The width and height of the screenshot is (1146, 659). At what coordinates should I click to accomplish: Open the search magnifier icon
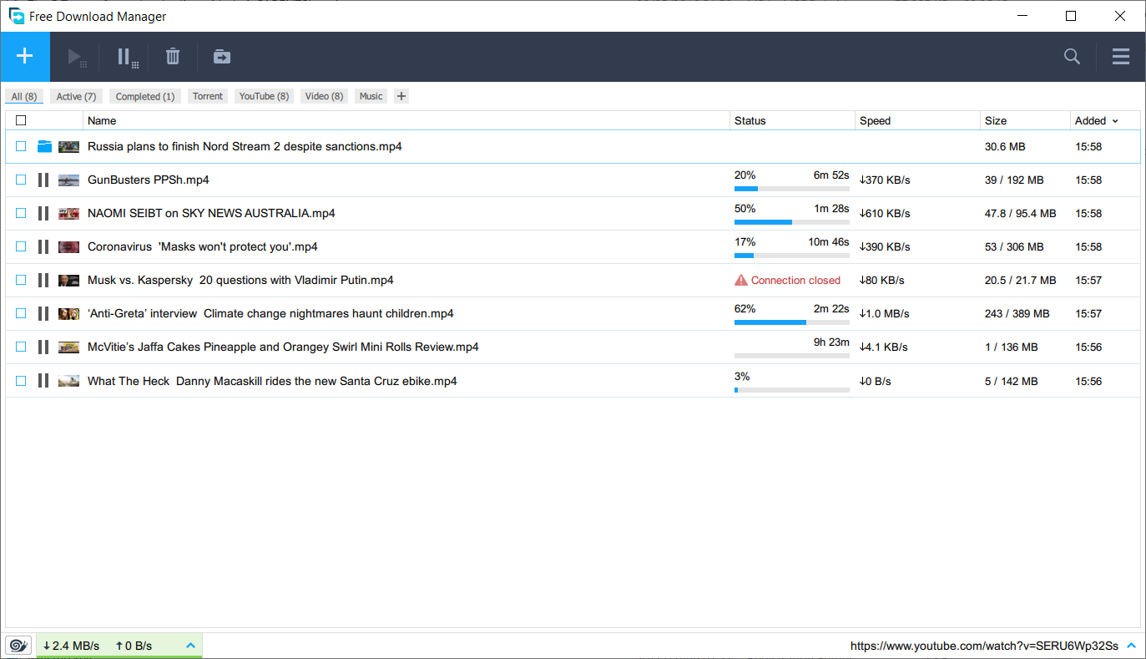[1073, 57]
